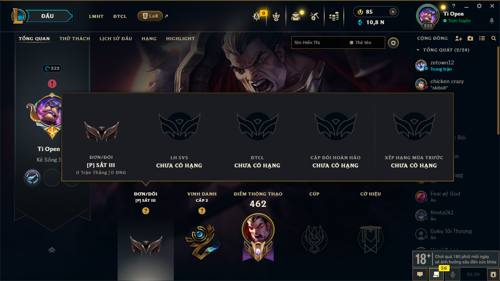The width and height of the screenshot is (500, 281).
Task: Switch to the LỊCH SỬ ĐẤU tab
Action: click(116, 39)
